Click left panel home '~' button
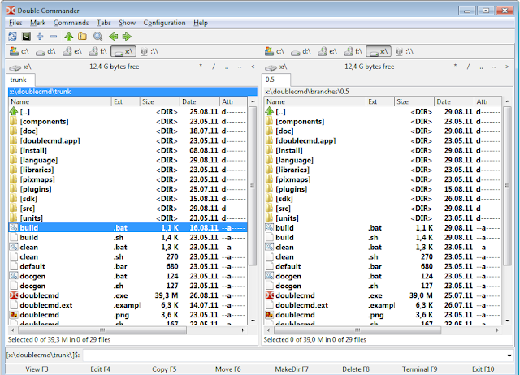The image size is (520, 375). (240, 67)
